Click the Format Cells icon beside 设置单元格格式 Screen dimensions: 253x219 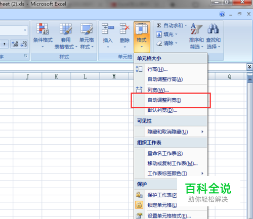[139, 215]
